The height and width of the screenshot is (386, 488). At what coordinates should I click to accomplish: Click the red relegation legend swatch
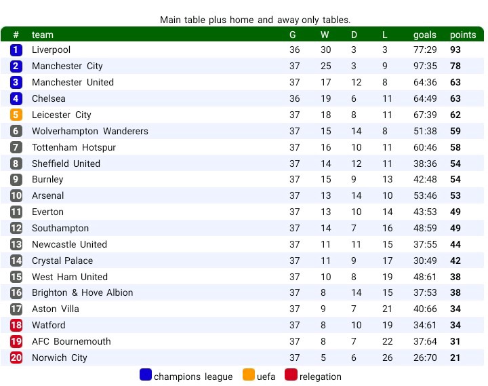coord(291,375)
